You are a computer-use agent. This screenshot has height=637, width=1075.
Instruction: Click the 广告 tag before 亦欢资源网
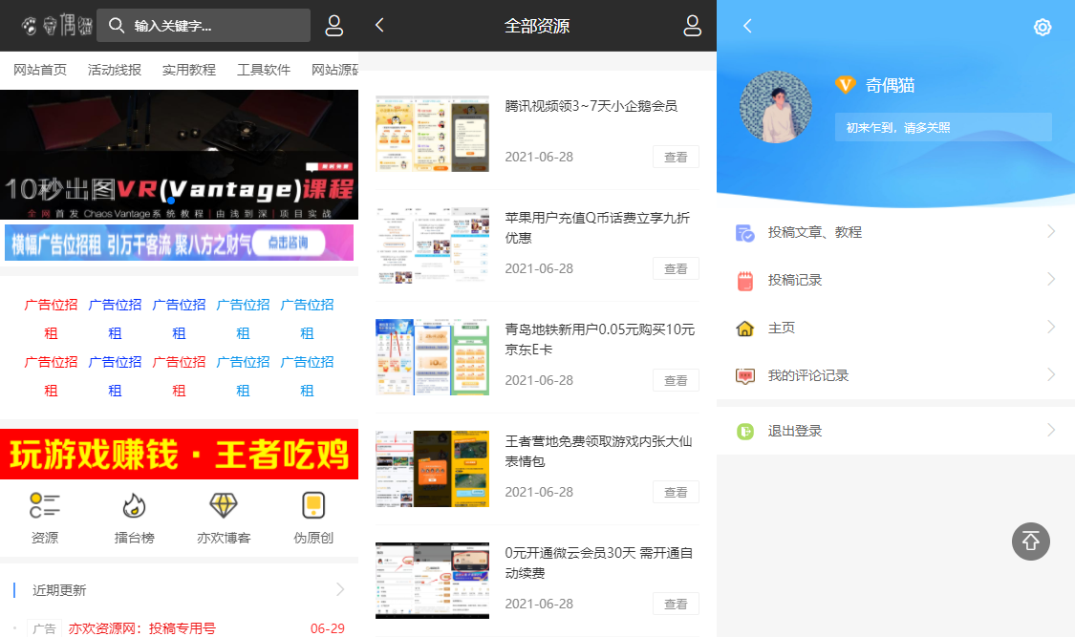[x=45, y=628]
